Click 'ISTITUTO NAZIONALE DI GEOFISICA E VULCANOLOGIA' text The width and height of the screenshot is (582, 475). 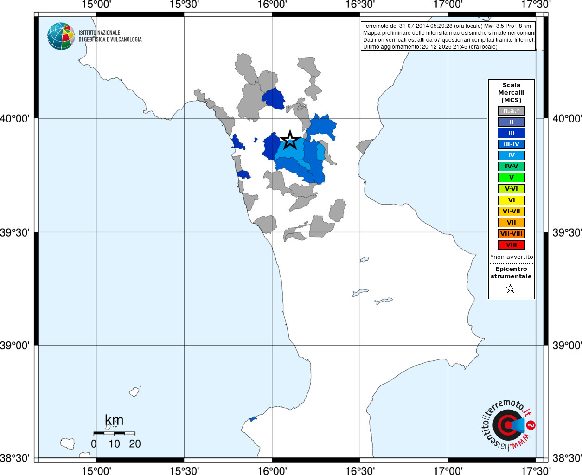tap(110, 36)
